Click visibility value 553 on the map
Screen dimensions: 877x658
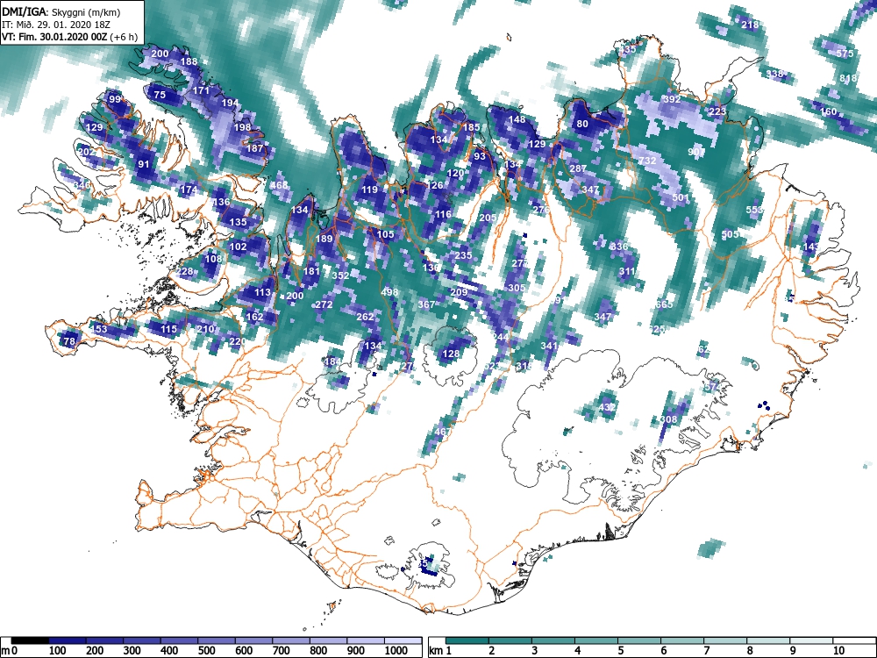(754, 210)
